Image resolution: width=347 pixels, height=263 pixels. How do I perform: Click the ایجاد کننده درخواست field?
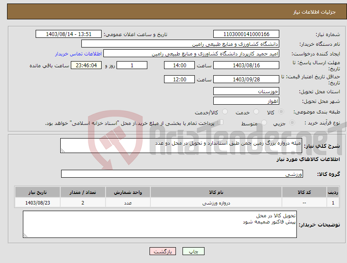[191, 53]
